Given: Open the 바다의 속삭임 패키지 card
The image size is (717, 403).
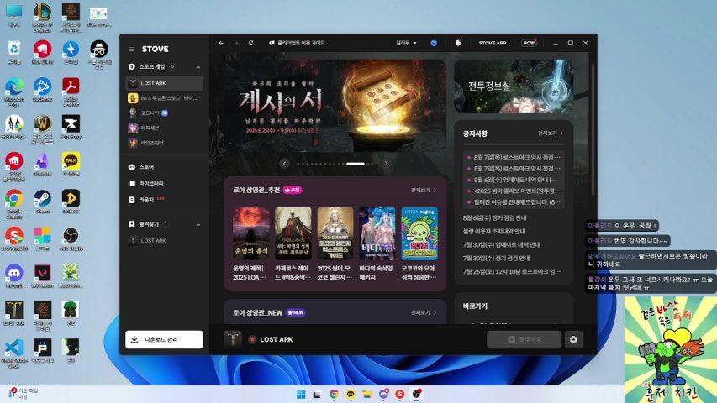Looking at the screenshot, I should point(377,243).
